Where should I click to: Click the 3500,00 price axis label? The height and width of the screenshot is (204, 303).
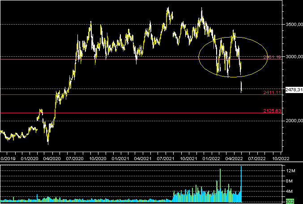tap(294, 25)
